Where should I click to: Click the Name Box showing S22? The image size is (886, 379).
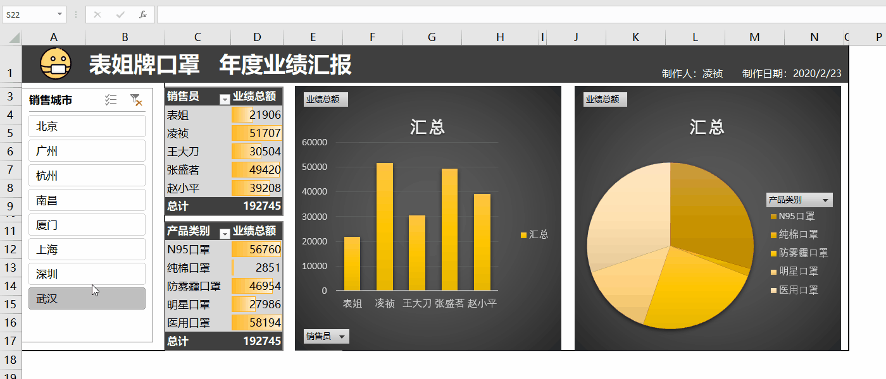(29, 14)
